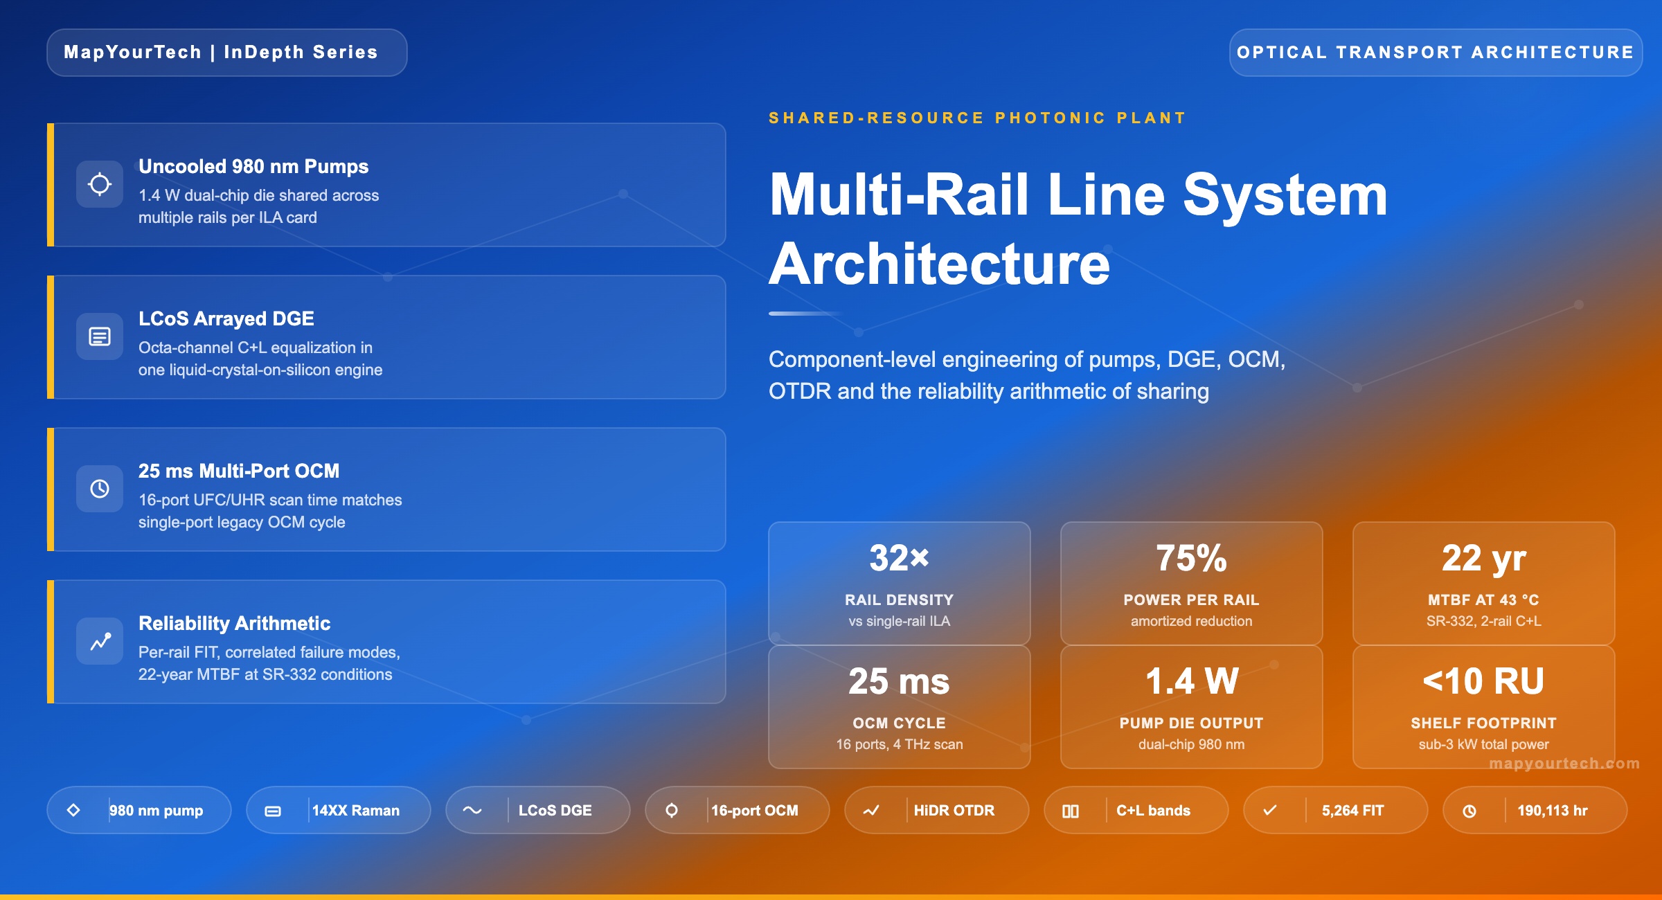Click the 75% Power Per Rail stat card
1662x900 pixels.
coord(1192,584)
